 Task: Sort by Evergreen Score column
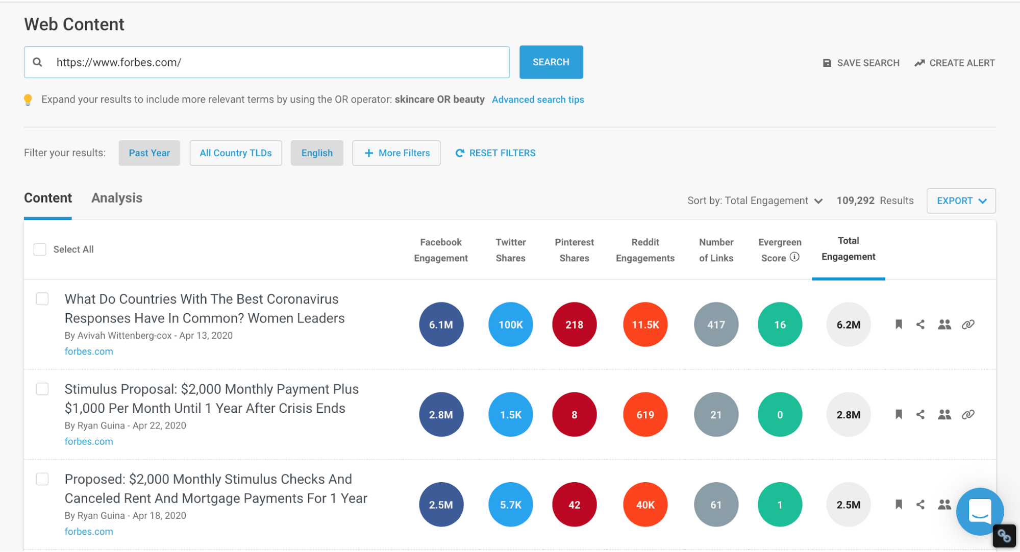780,250
